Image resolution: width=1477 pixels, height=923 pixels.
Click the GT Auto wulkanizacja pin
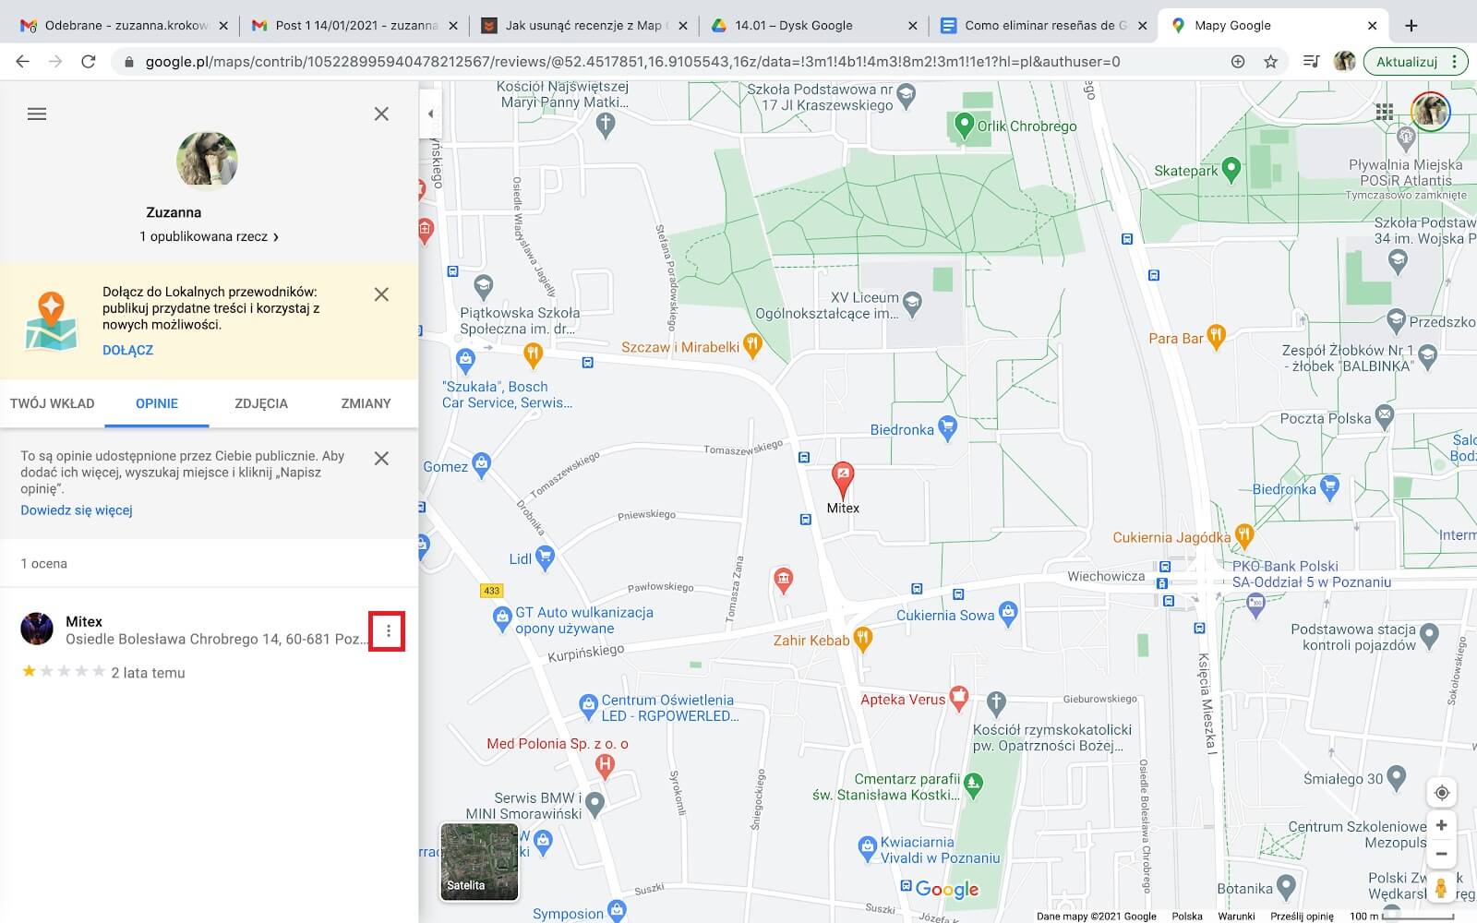click(x=502, y=618)
